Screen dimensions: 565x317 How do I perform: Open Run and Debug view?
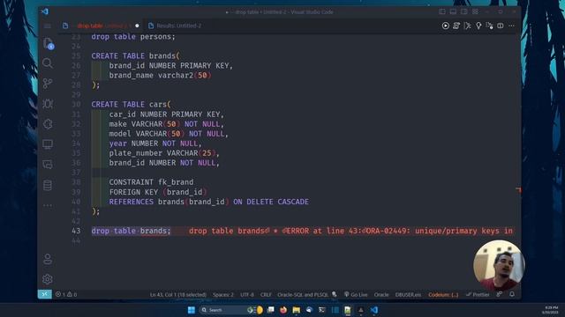[48, 104]
